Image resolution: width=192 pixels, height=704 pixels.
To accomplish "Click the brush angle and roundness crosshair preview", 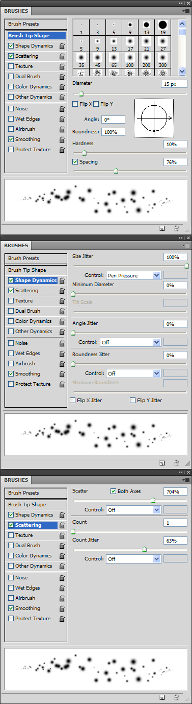I will tap(154, 118).
